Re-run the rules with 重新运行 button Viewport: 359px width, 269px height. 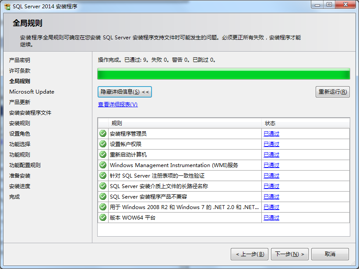coord(332,92)
